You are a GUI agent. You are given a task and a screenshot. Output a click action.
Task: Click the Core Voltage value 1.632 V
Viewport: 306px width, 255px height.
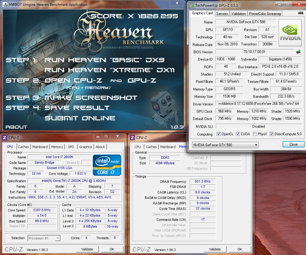point(80,173)
